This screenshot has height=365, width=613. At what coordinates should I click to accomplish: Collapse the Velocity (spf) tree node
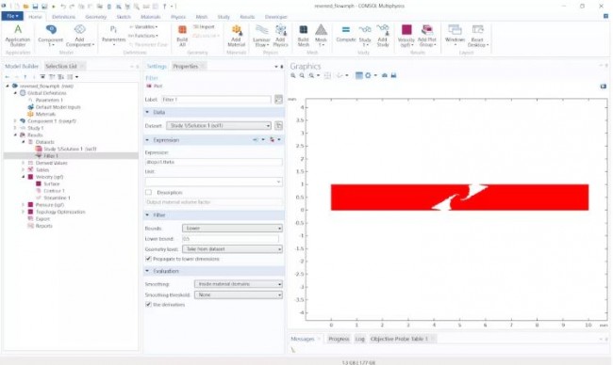(x=23, y=177)
